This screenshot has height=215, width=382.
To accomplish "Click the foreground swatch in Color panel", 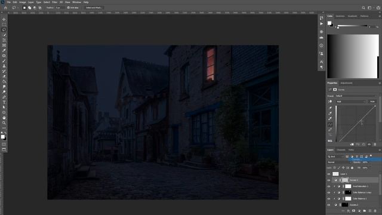I will pyautogui.click(x=329, y=23).
